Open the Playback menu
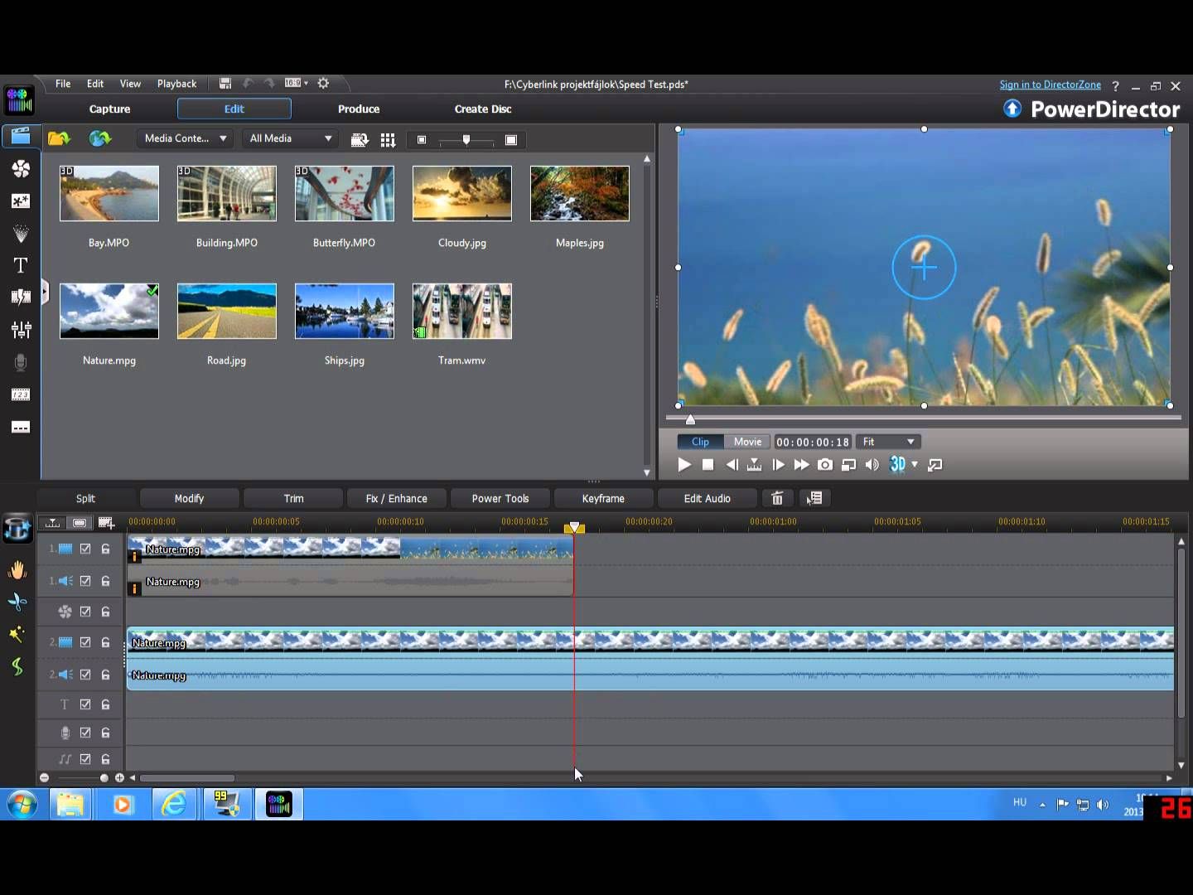Viewport: 1193px width, 895px height. point(176,84)
